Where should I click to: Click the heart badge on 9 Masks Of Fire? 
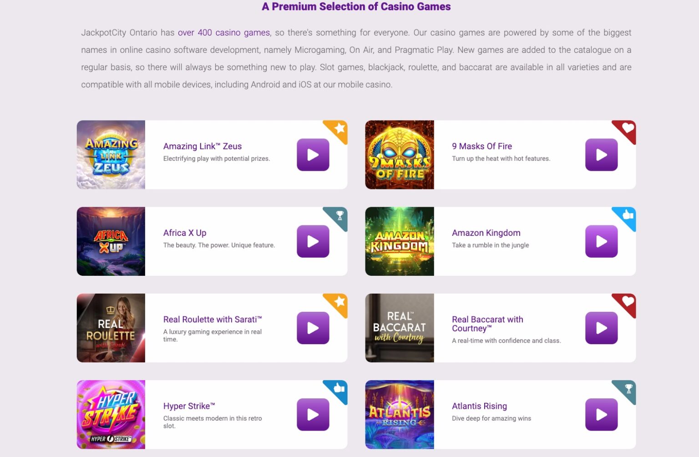(628, 128)
